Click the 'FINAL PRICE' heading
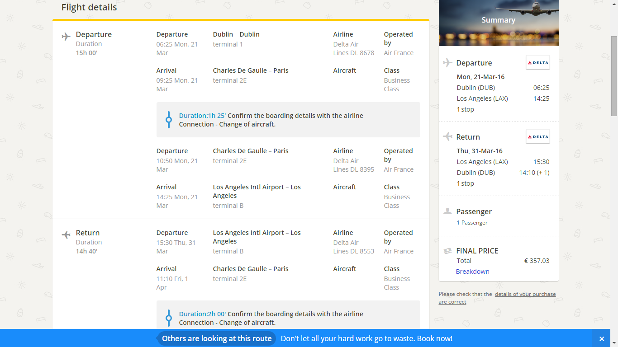This screenshot has width=618, height=347. pos(477,251)
